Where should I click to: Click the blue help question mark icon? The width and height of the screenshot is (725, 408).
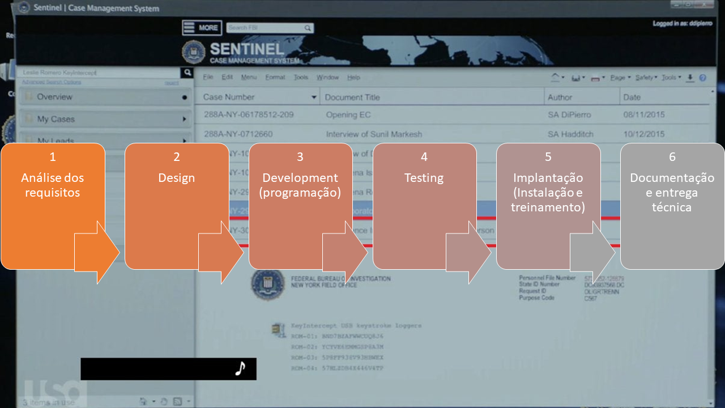(703, 78)
